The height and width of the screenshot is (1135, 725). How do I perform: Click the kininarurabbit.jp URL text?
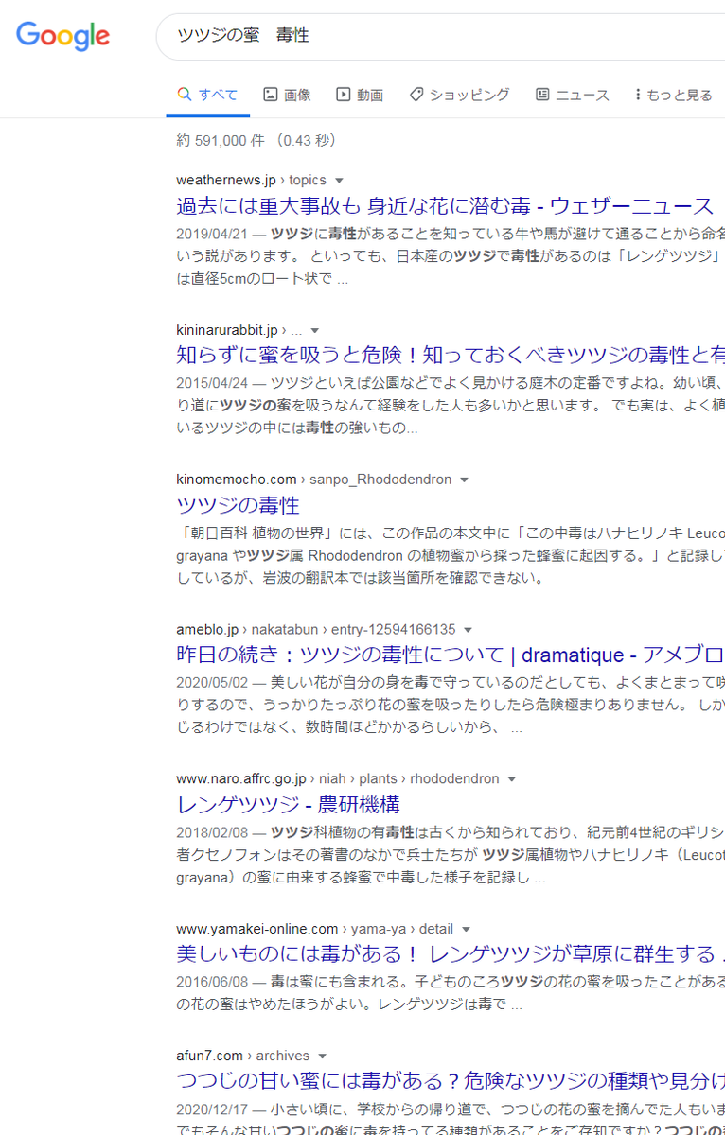239,330
